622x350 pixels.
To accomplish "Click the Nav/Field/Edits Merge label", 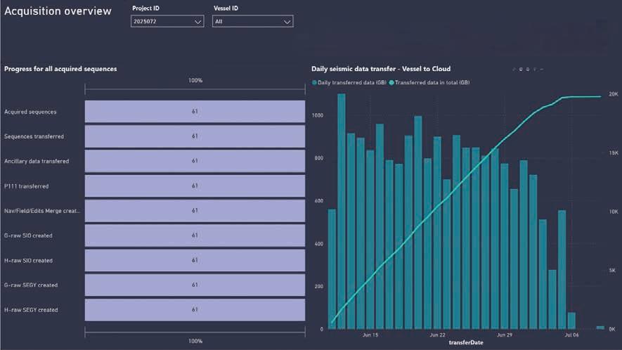I will pos(41,211).
